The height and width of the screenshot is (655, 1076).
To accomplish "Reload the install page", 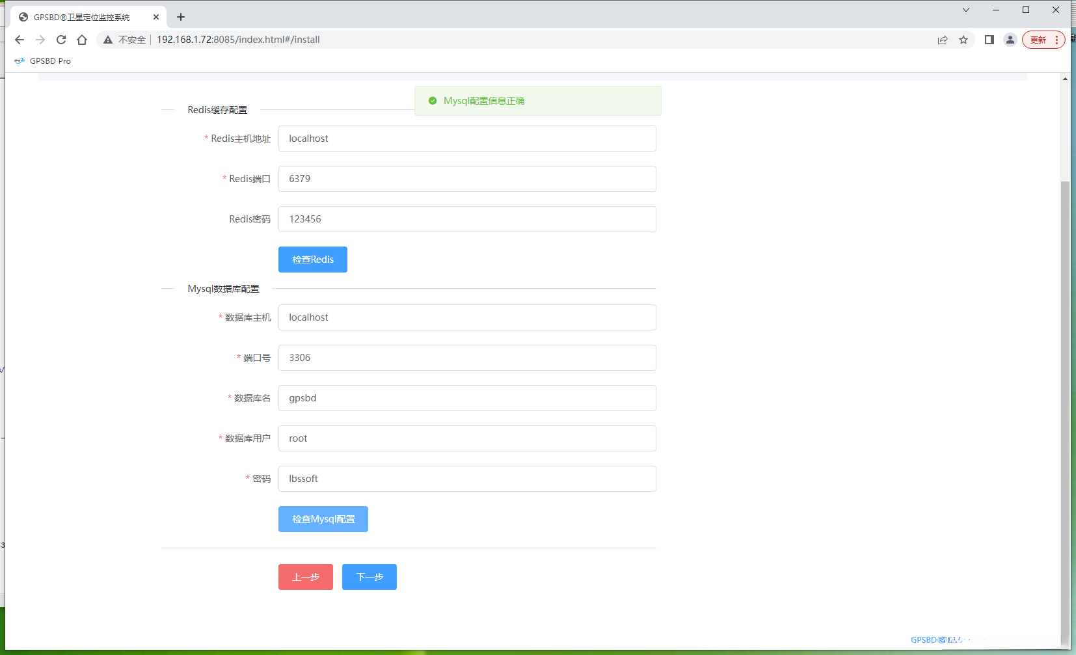I will pyautogui.click(x=61, y=40).
